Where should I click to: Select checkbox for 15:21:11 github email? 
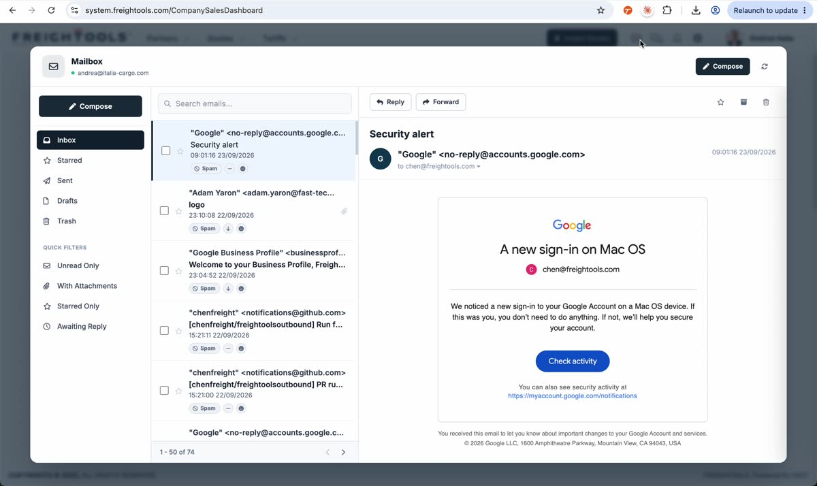click(164, 331)
